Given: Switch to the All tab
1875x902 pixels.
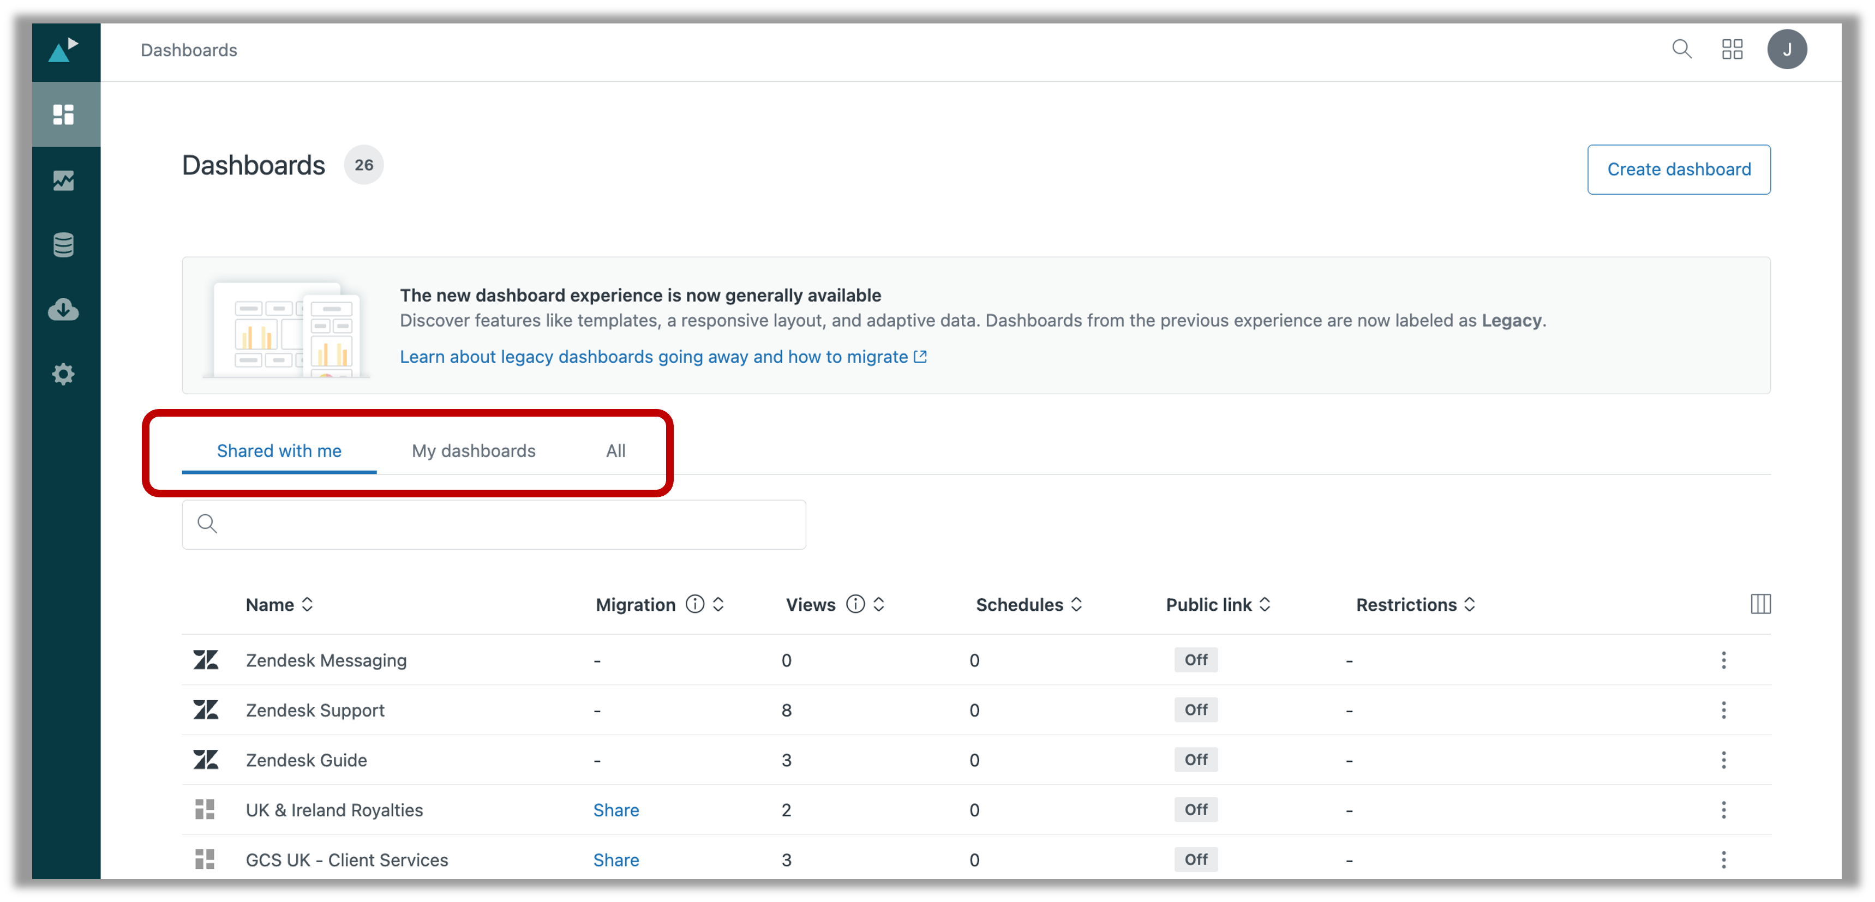Looking at the screenshot, I should 616,451.
